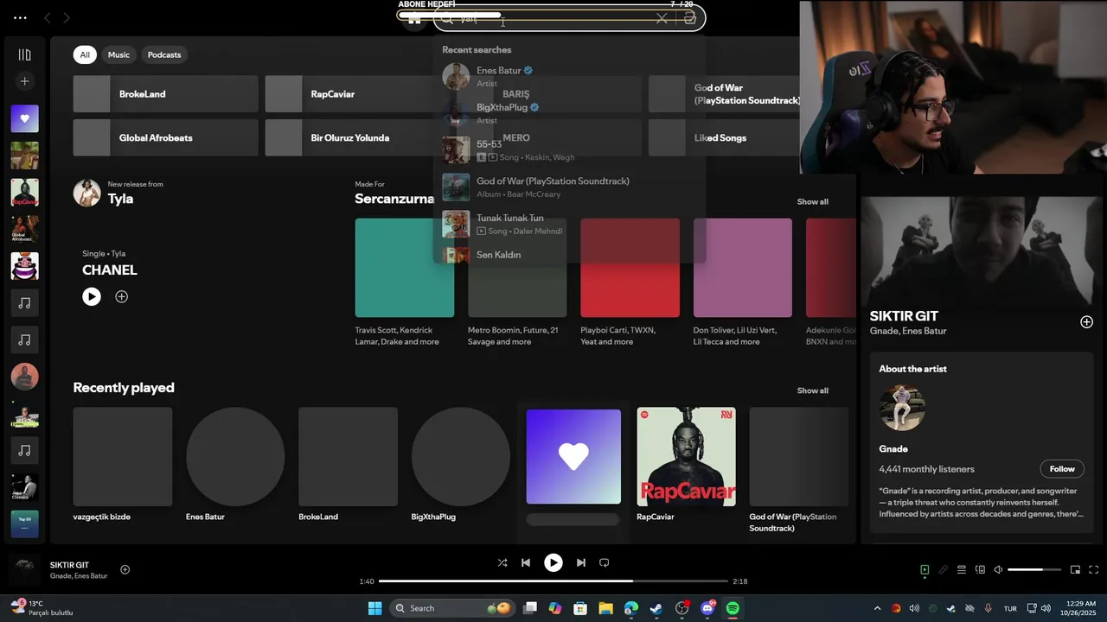Open Gnade artist avatar in About panel
Screen dimensions: 1107x622
tap(902, 408)
